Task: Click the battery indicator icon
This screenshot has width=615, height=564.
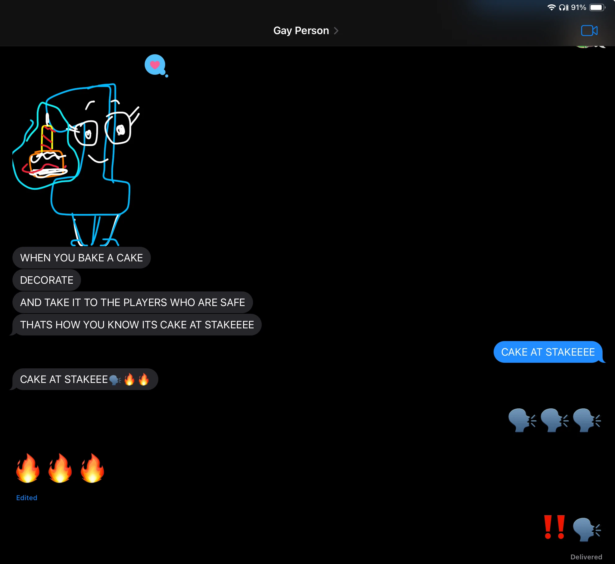Action: (597, 7)
